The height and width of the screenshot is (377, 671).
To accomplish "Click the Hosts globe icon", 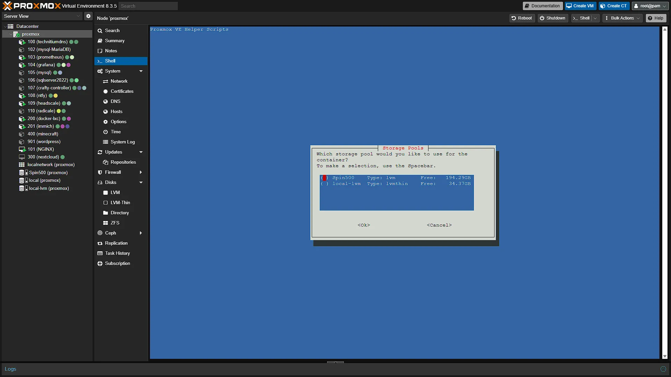I will click(x=106, y=112).
